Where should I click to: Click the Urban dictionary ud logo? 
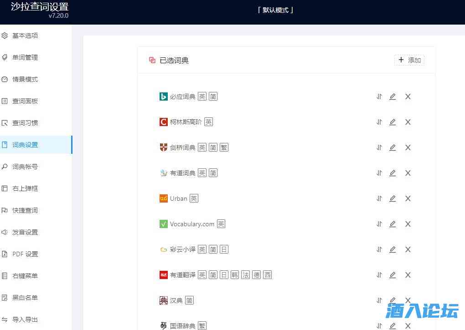click(x=163, y=198)
